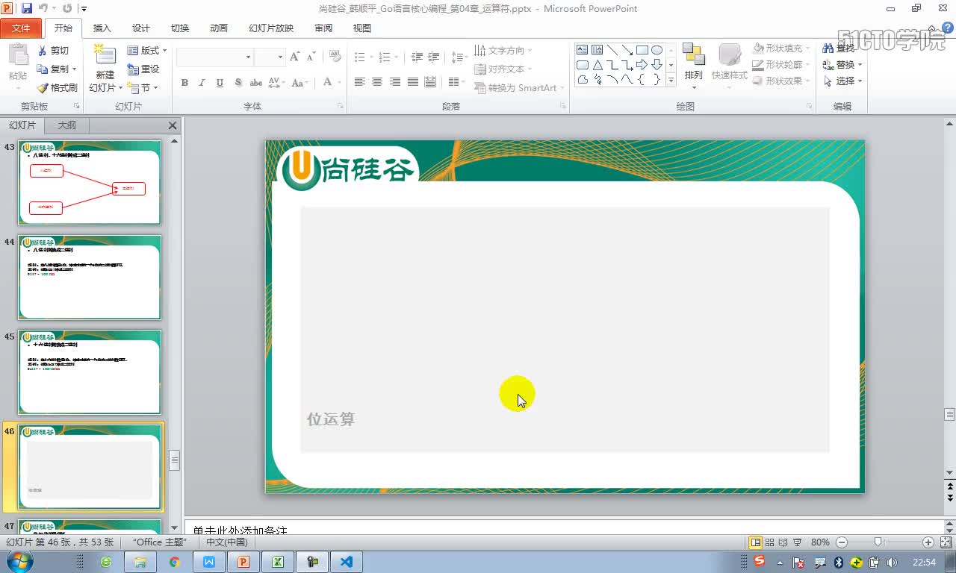Toggle Underline formatting

220,82
